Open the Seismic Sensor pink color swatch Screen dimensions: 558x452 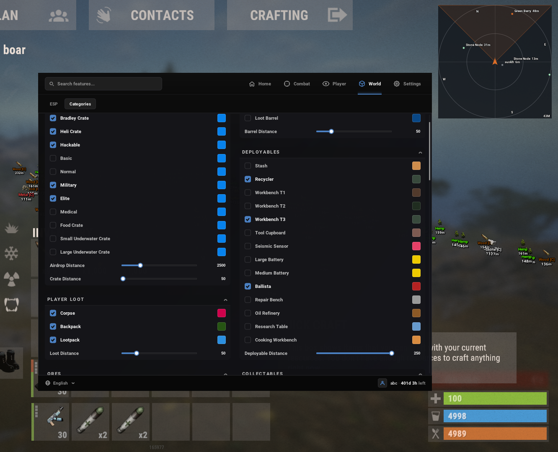pyautogui.click(x=416, y=246)
